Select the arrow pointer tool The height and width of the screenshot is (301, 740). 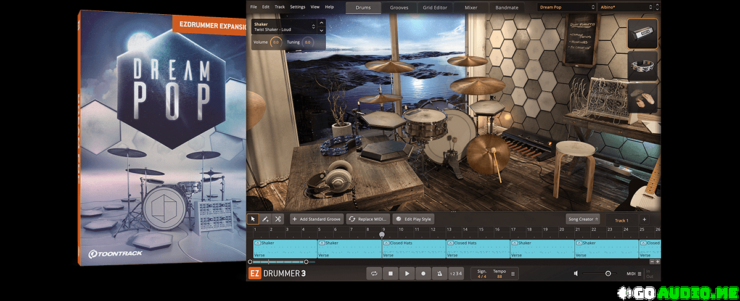[x=253, y=219]
